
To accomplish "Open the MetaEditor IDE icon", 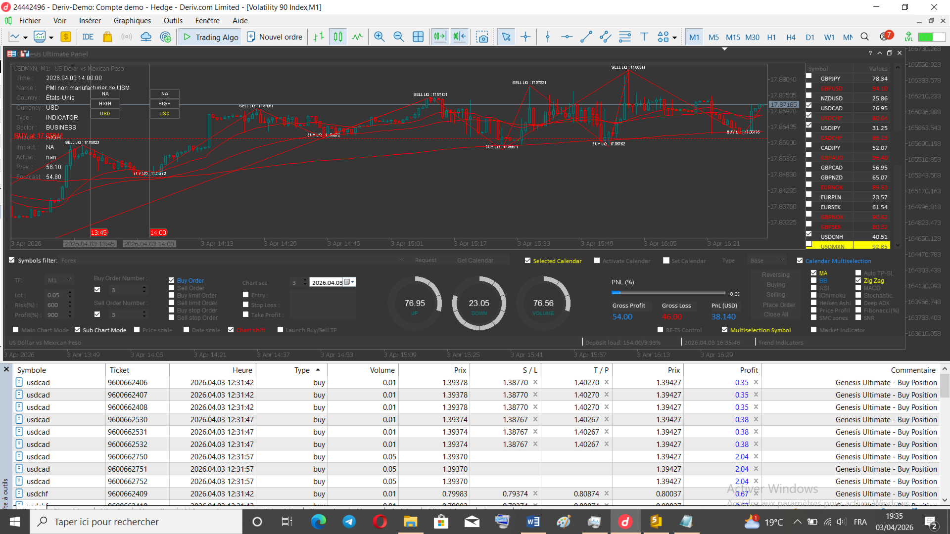I will pyautogui.click(x=88, y=37).
